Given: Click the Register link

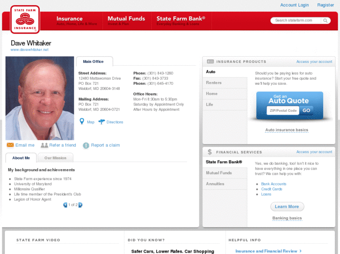Looking at the screenshot, I should pos(326,5).
